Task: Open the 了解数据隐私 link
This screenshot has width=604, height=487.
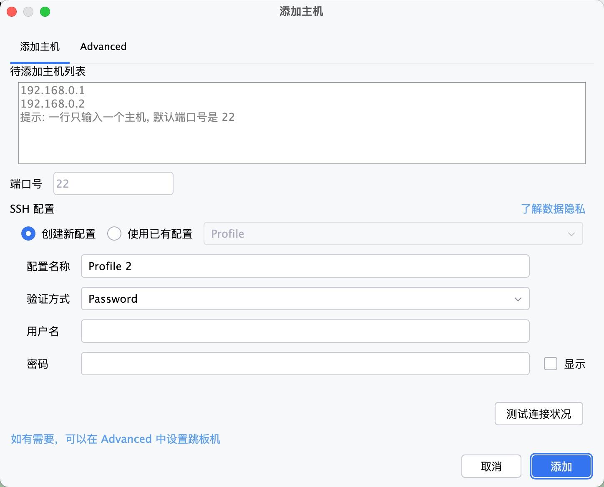Action: coord(553,209)
